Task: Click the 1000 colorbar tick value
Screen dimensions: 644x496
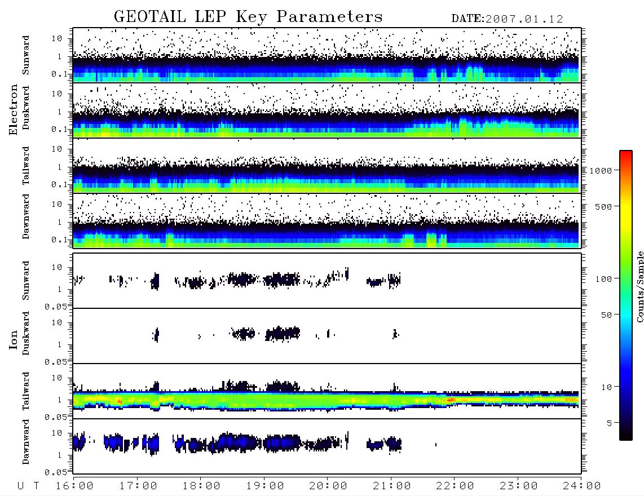Action: coord(601,170)
